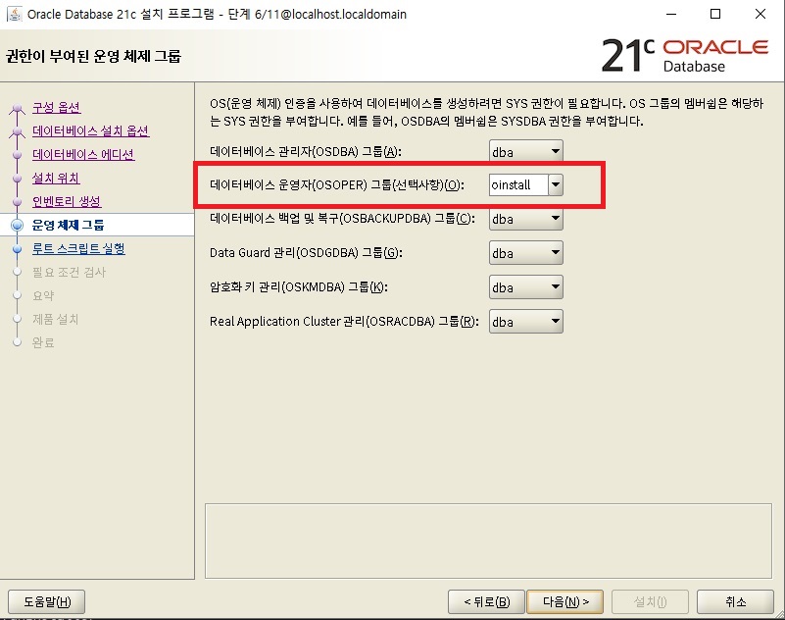Image resolution: width=785 pixels, height=620 pixels.
Task: Click the 다음(N) next button
Action: coord(565,601)
